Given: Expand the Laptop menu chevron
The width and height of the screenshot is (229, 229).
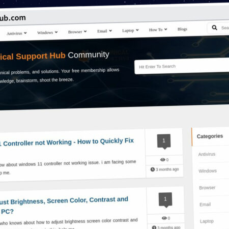Looking at the screenshot, I should pos(137,30).
